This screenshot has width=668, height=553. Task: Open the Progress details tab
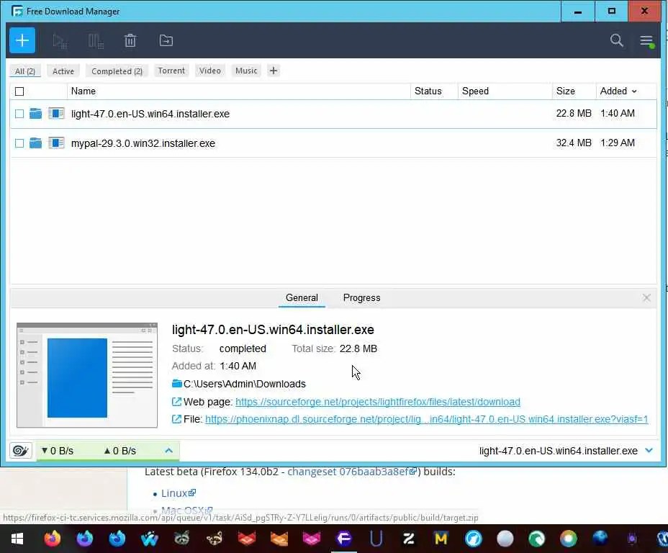pos(361,298)
